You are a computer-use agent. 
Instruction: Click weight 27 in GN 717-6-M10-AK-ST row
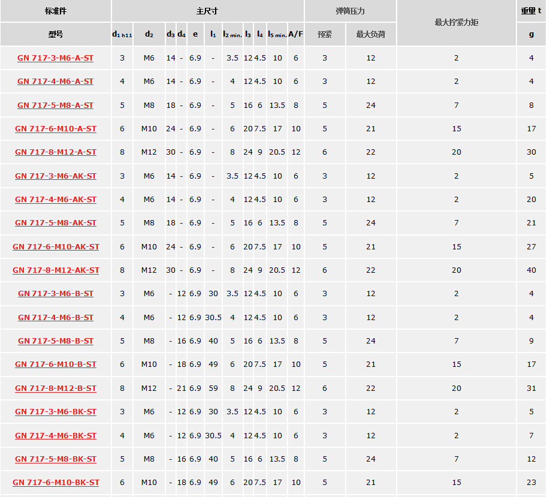pos(531,247)
